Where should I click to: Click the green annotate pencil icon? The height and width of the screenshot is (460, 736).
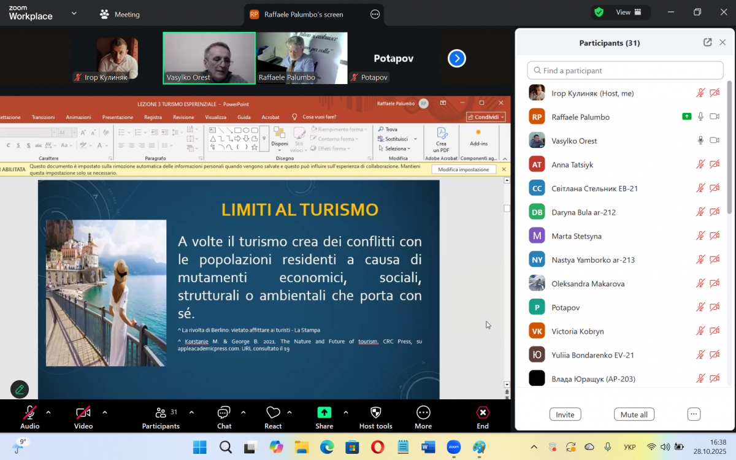[20, 389]
